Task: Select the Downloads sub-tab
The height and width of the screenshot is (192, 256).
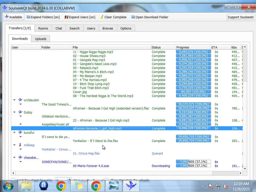Action: (x=20, y=38)
